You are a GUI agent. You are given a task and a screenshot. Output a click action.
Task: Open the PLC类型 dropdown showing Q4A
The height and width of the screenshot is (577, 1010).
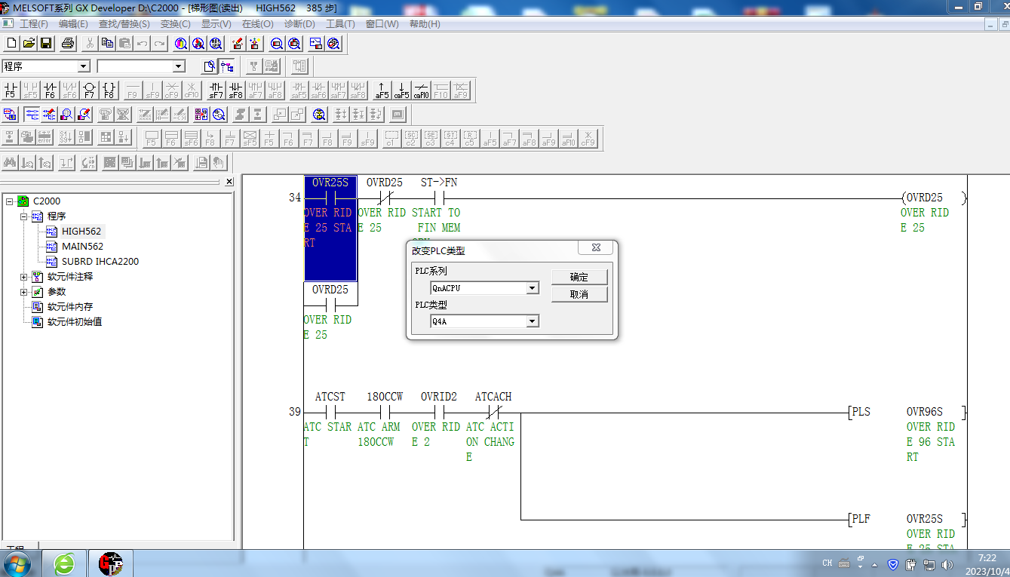(533, 321)
